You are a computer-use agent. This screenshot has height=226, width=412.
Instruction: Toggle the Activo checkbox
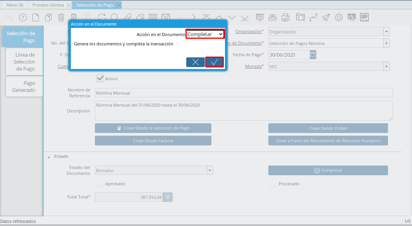[x=100, y=78]
